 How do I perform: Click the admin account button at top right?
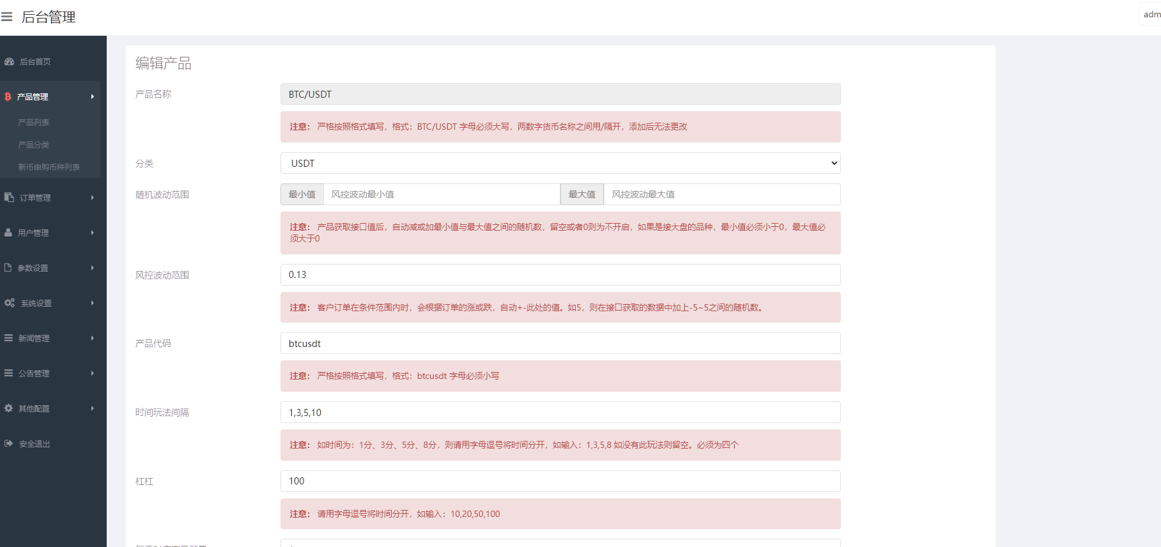pyautogui.click(x=1151, y=15)
